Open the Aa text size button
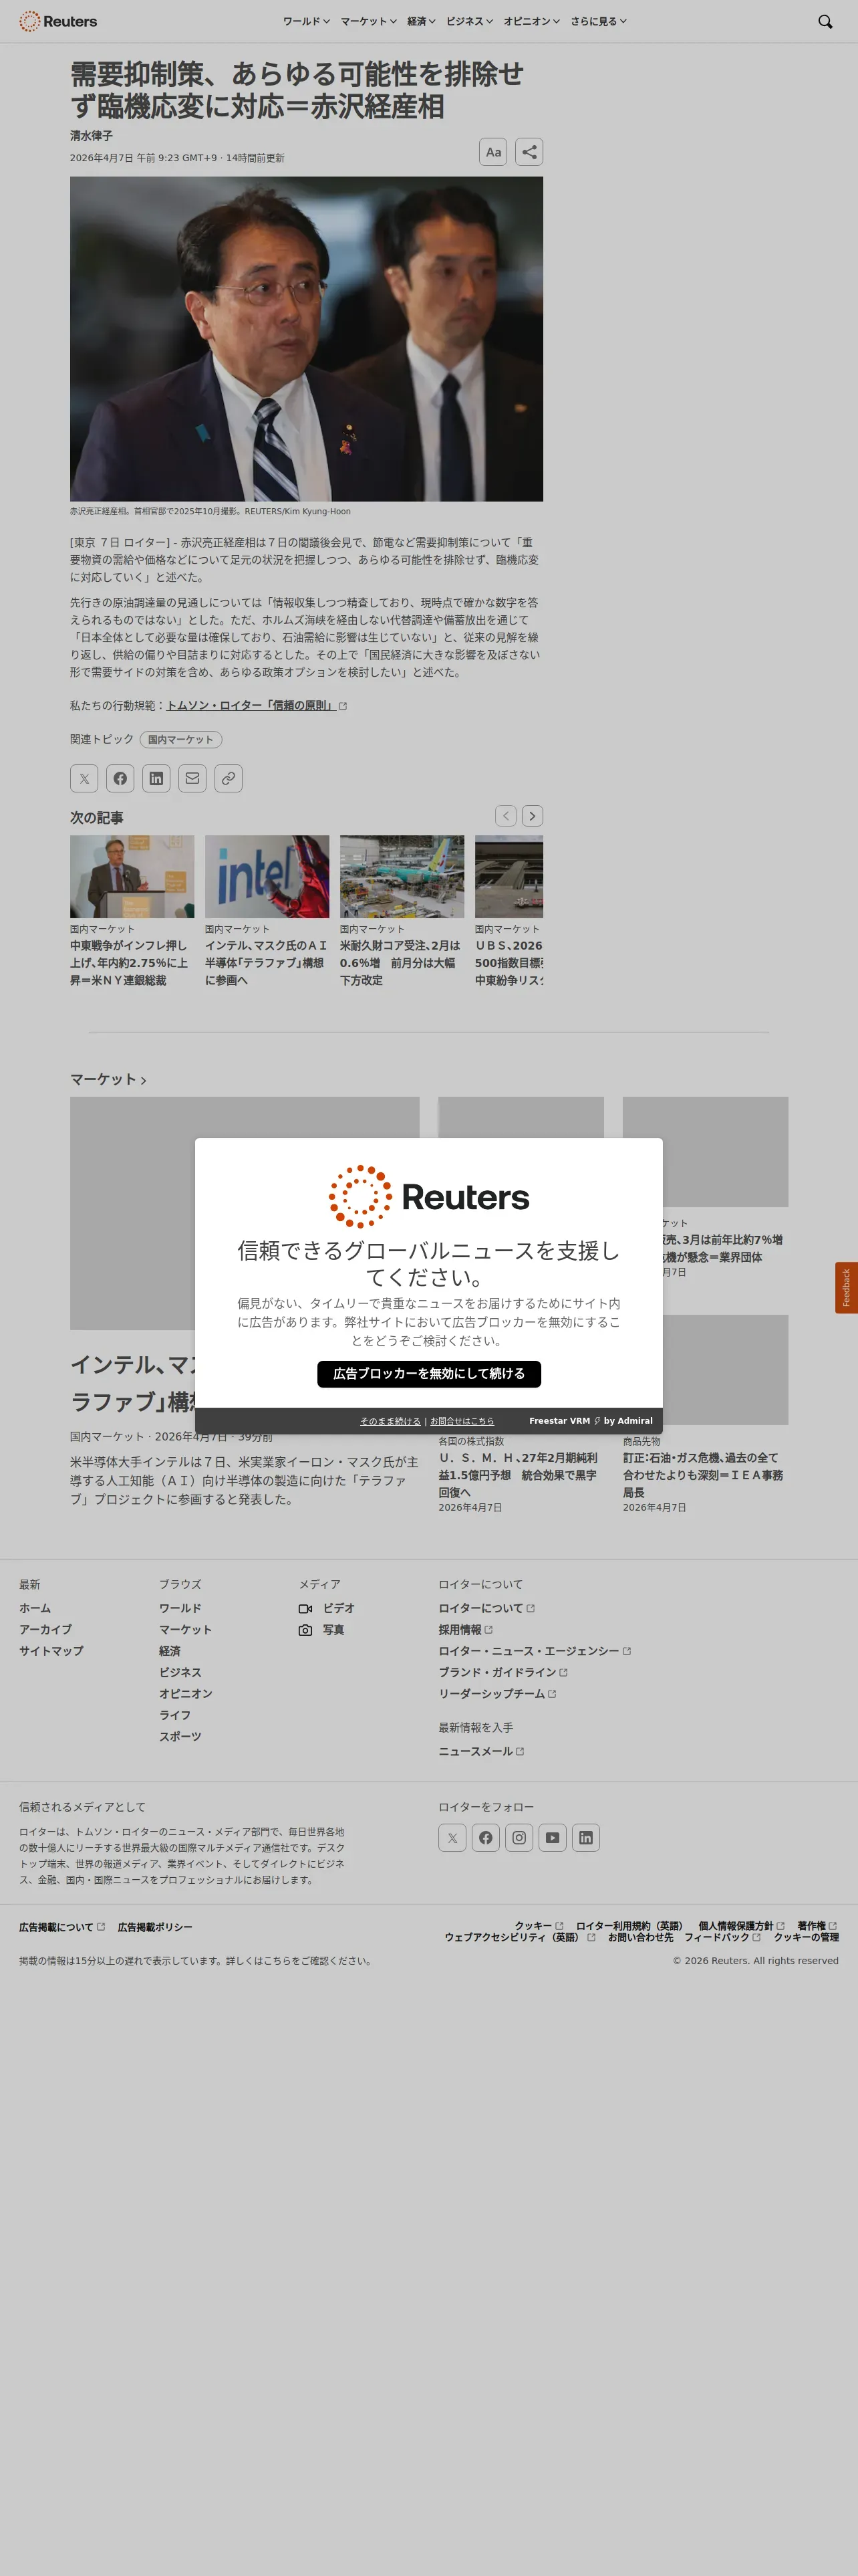Screen dimensions: 858x2576 click(493, 152)
